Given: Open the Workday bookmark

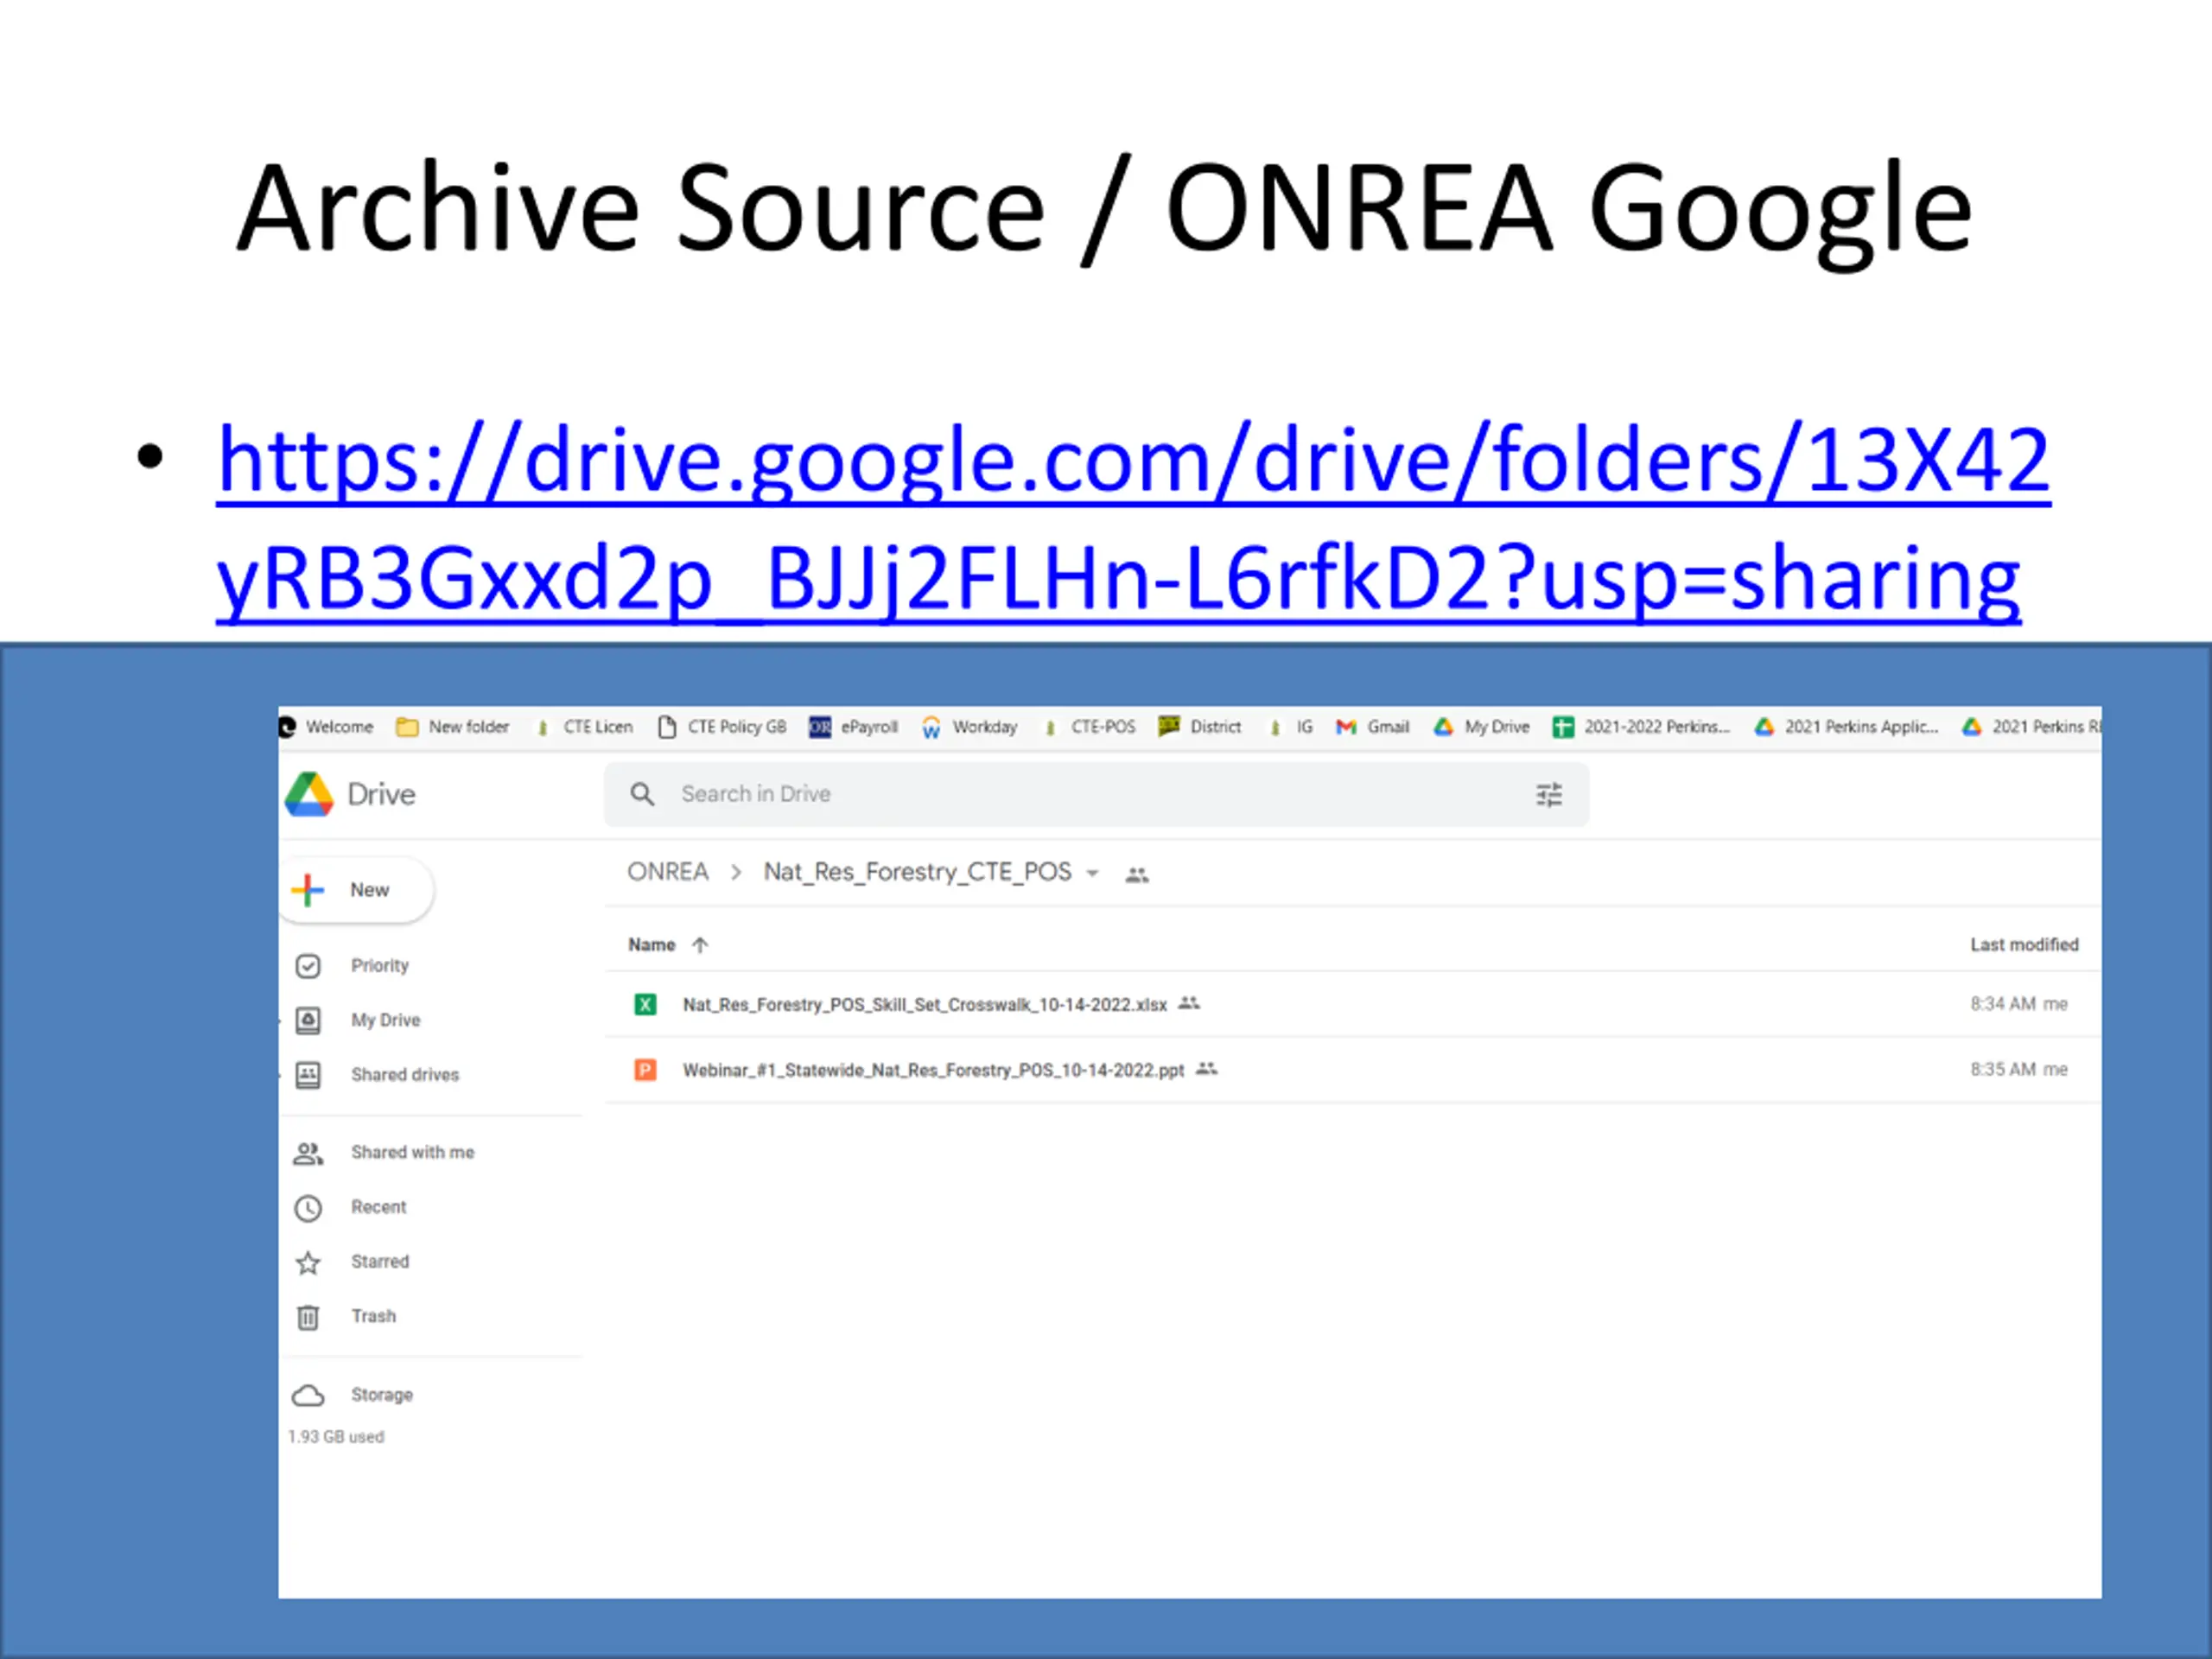Looking at the screenshot, I should click(x=970, y=727).
